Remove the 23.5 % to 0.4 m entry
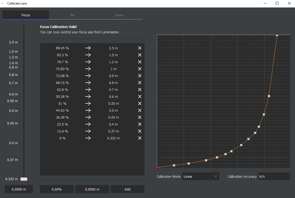 point(139,124)
